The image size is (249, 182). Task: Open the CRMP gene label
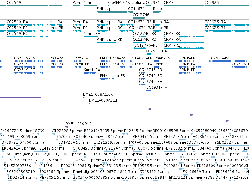[x=169, y=3]
